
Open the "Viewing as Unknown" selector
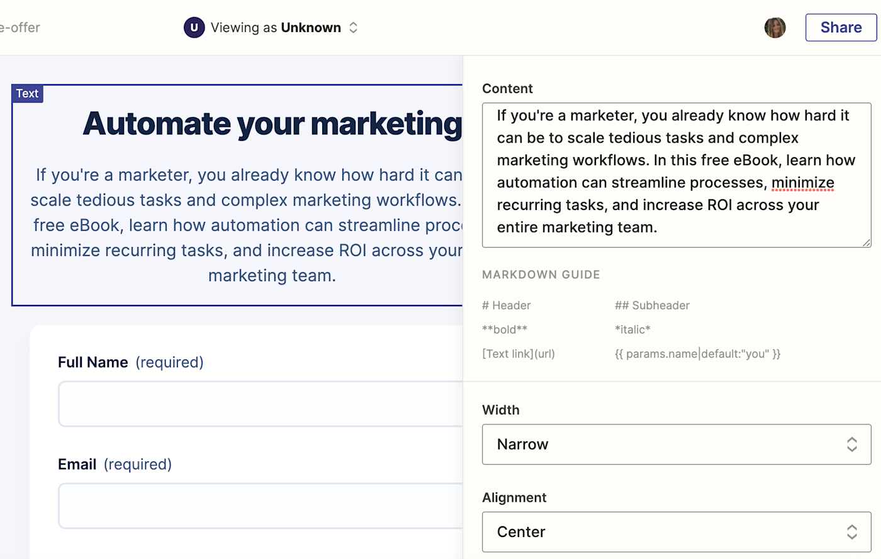click(276, 28)
